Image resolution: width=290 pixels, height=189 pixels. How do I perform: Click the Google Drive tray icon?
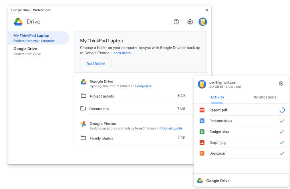click(200, 181)
